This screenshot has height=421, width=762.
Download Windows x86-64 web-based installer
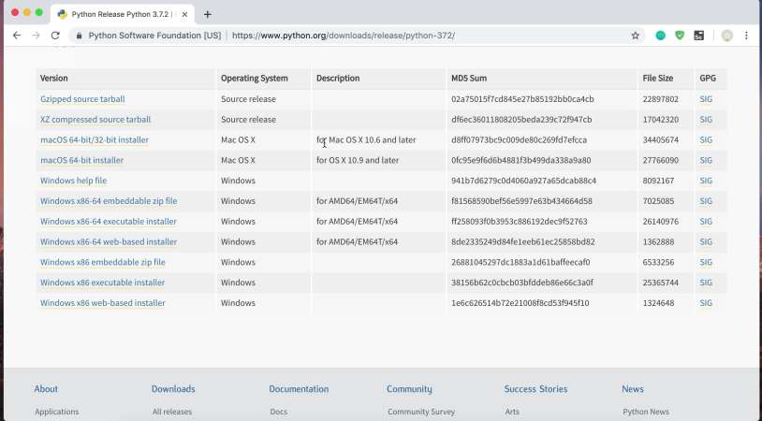pyautogui.click(x=109, y=241)
